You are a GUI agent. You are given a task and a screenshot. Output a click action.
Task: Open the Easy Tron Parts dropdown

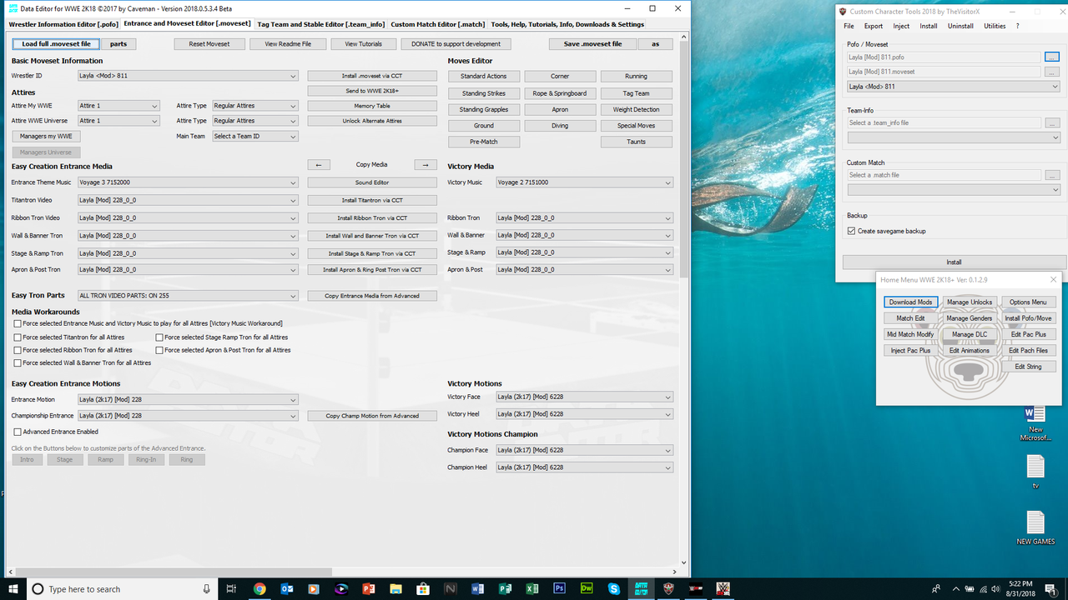(x=187, y=295)
